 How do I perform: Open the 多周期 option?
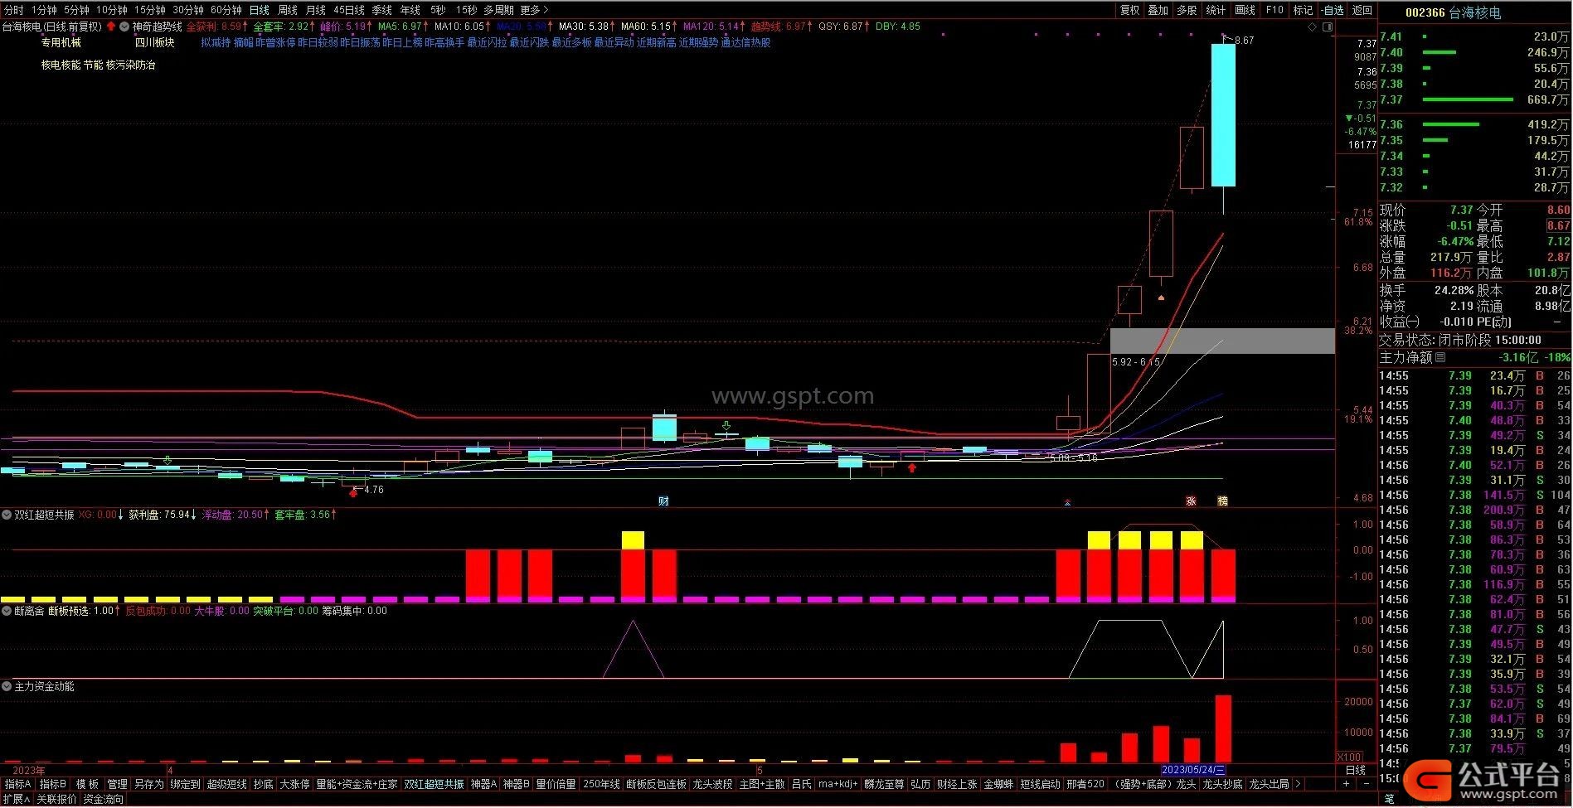[x=498, y=10]
